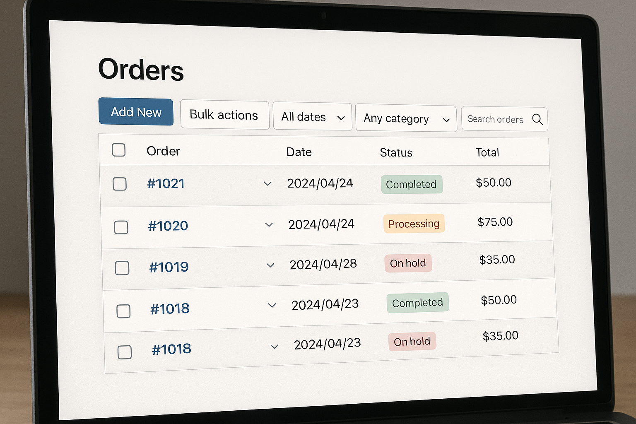Check the select-all orders checkbox
The width and height of the screenshot is (636, 424).
point(118,150)
